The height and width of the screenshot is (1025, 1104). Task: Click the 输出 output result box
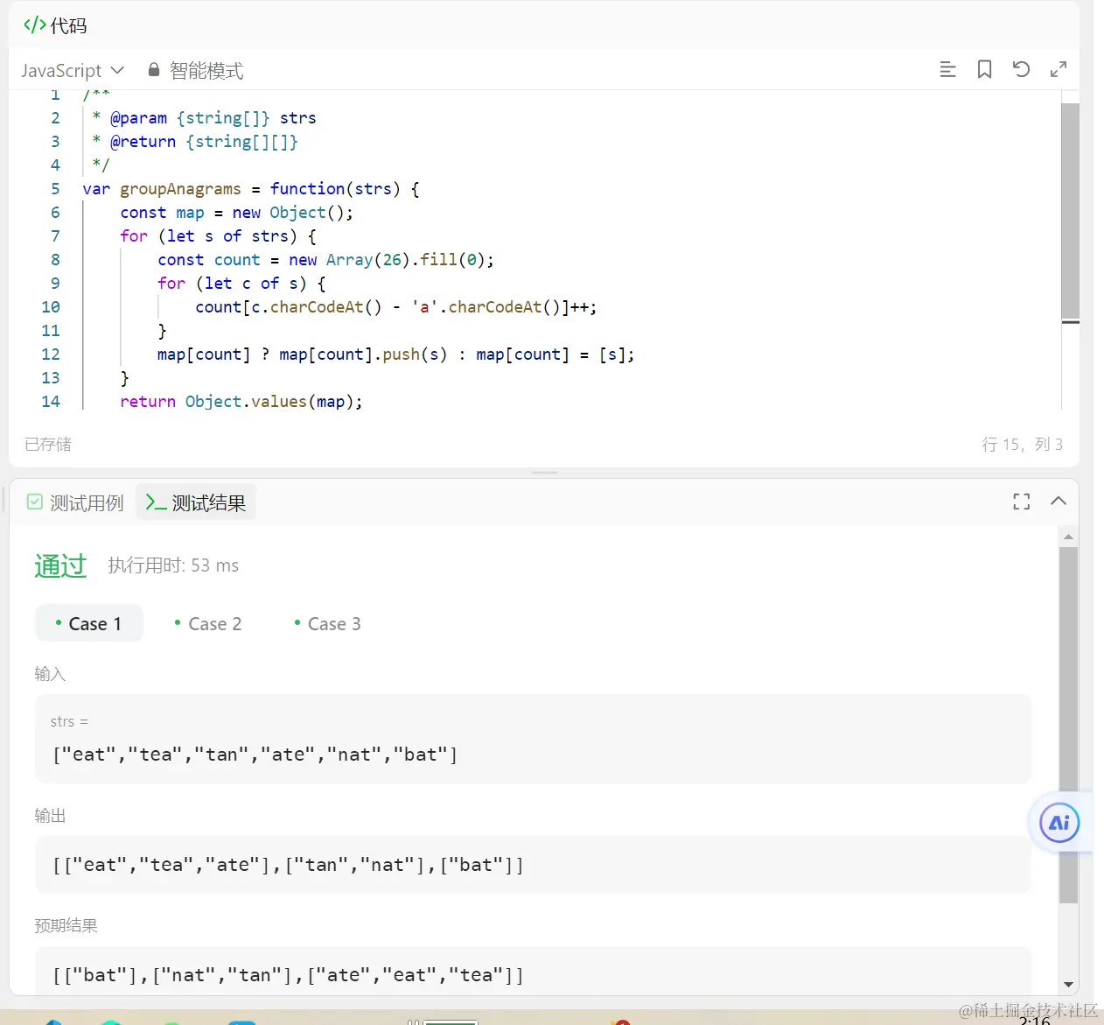pos(533,865)
